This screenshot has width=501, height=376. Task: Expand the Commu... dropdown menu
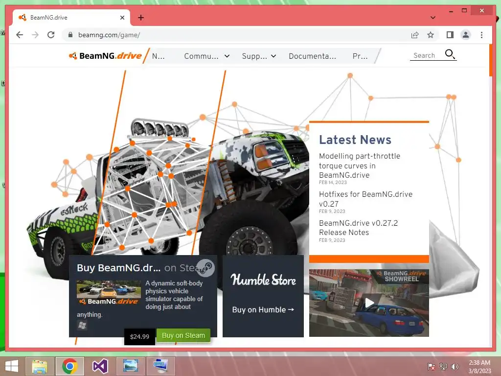tap(207, 56)
